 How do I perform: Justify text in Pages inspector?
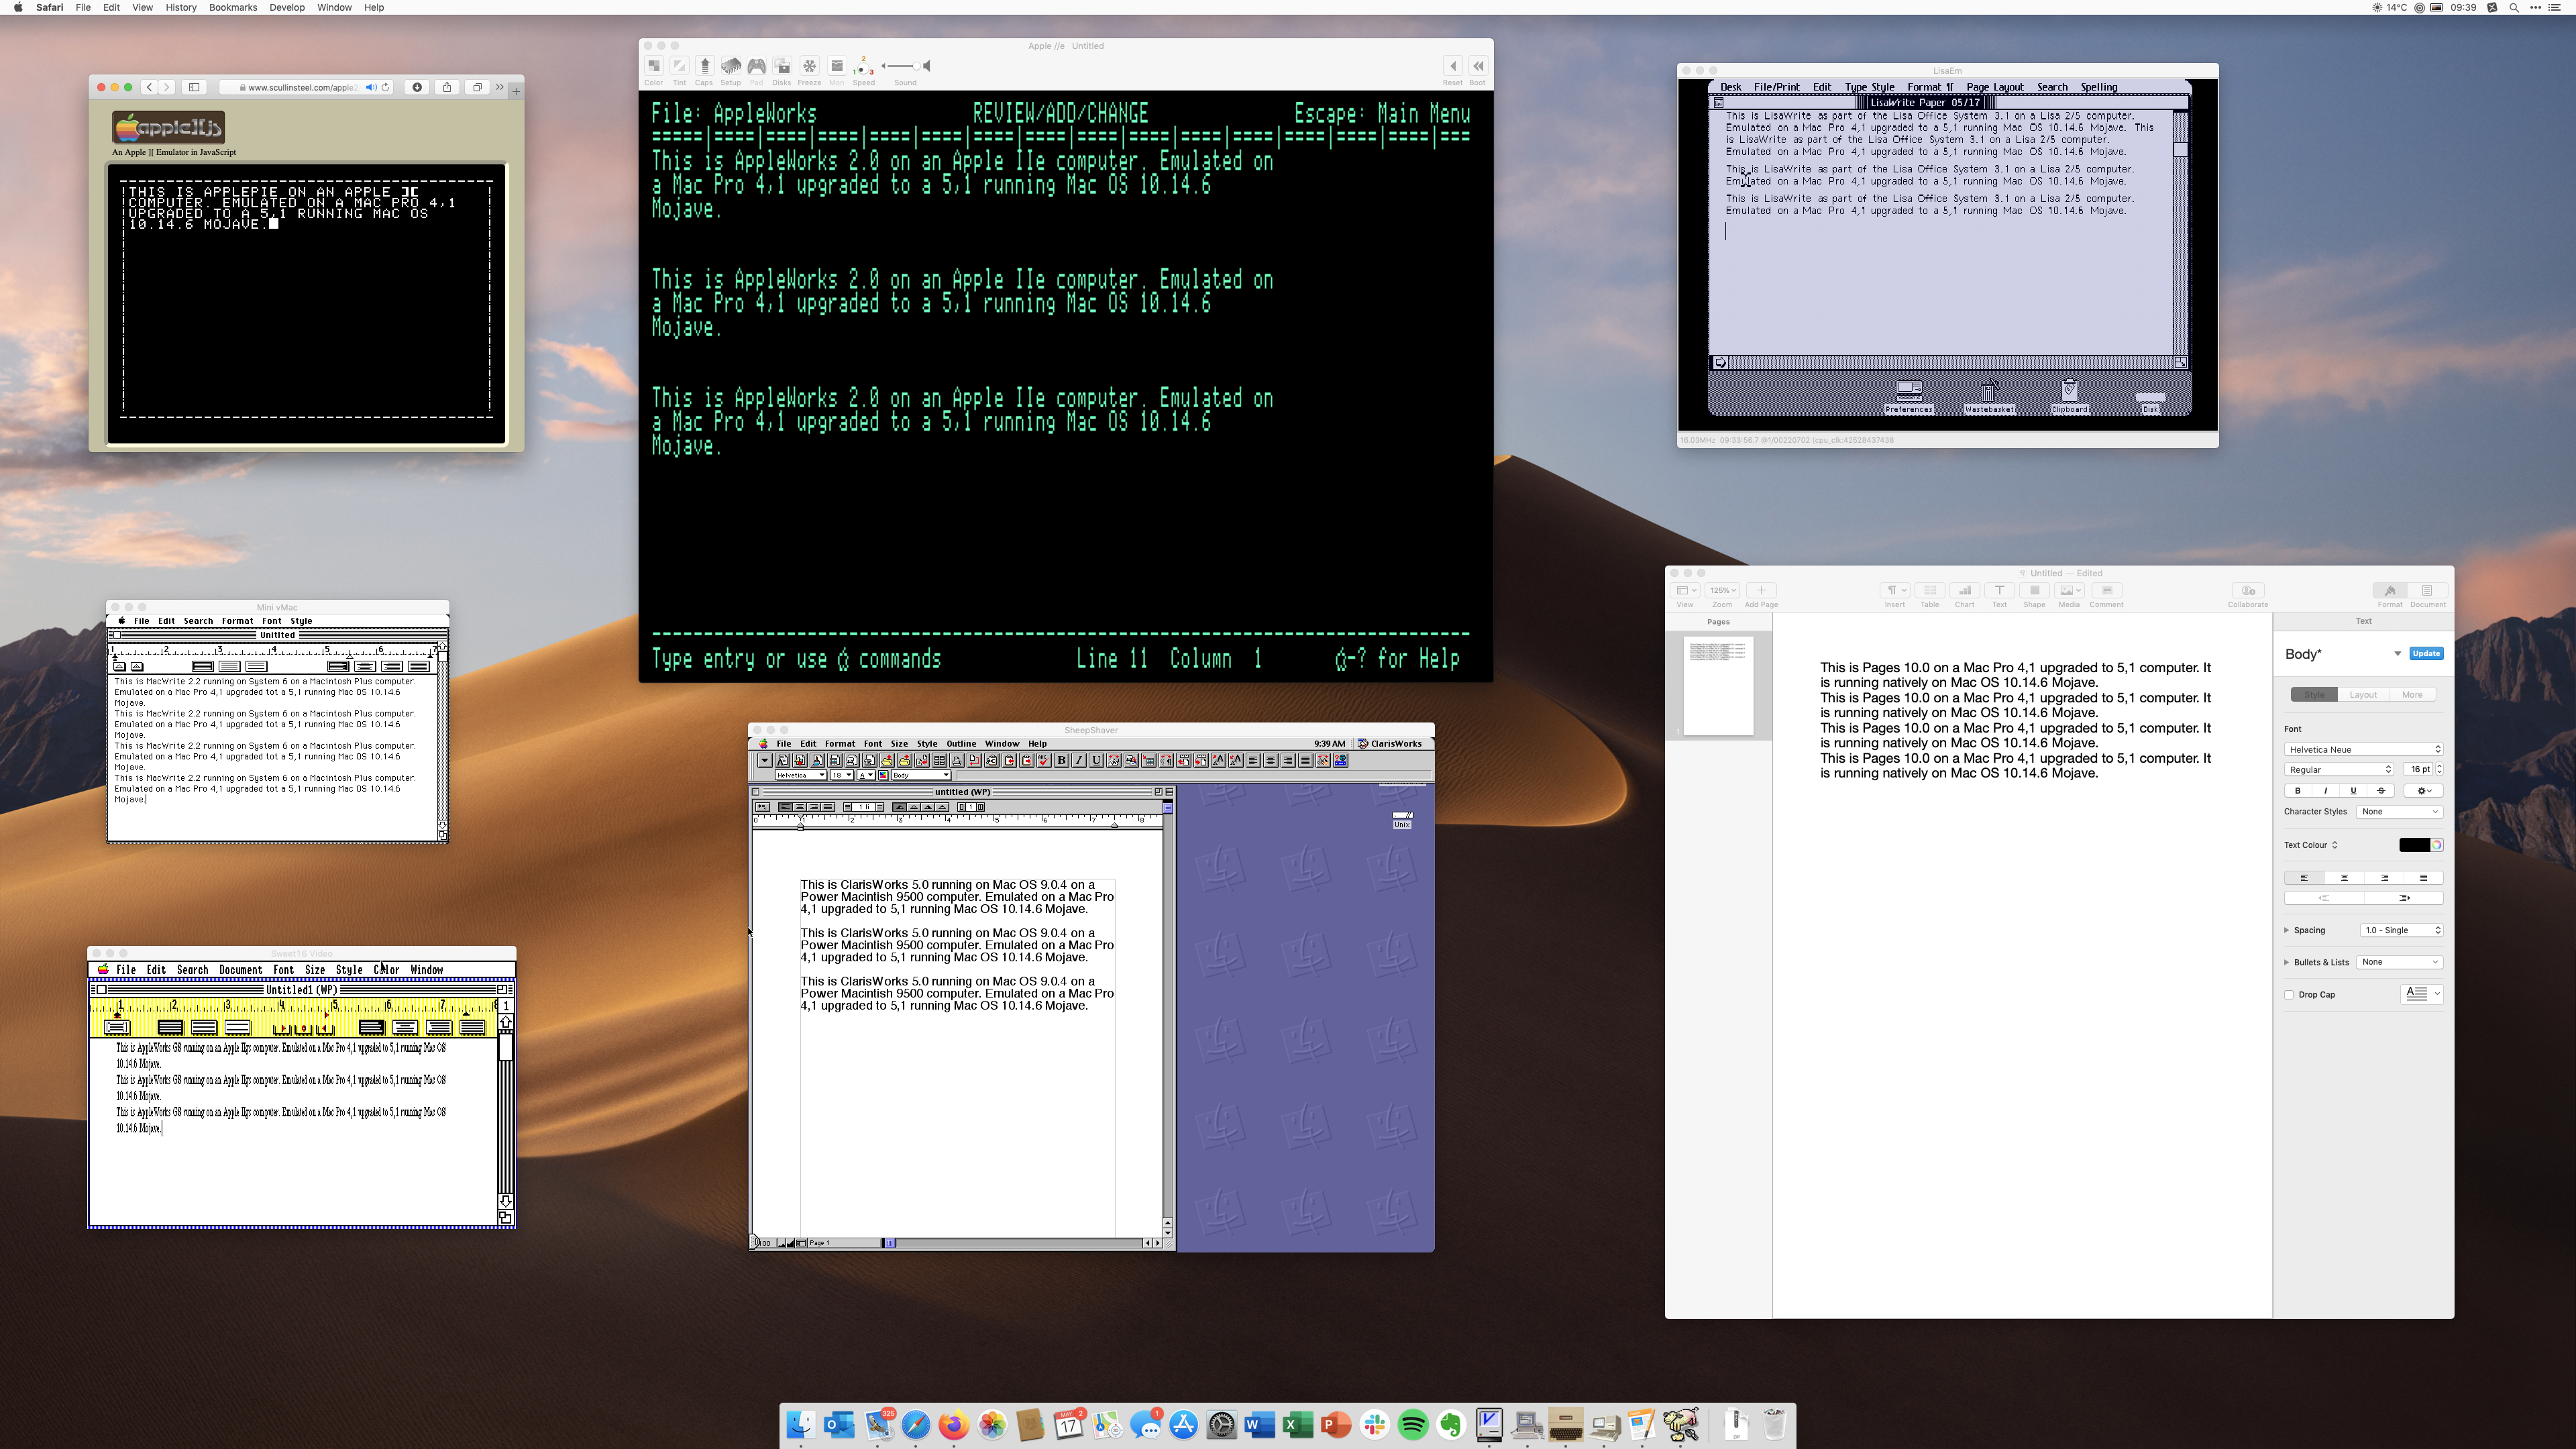pyautogui.click(x=2423, y=878)
